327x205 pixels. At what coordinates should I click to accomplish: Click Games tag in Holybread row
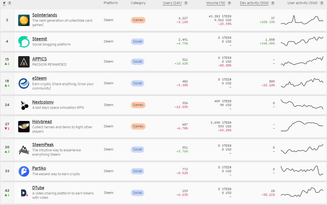coord(138,126)
